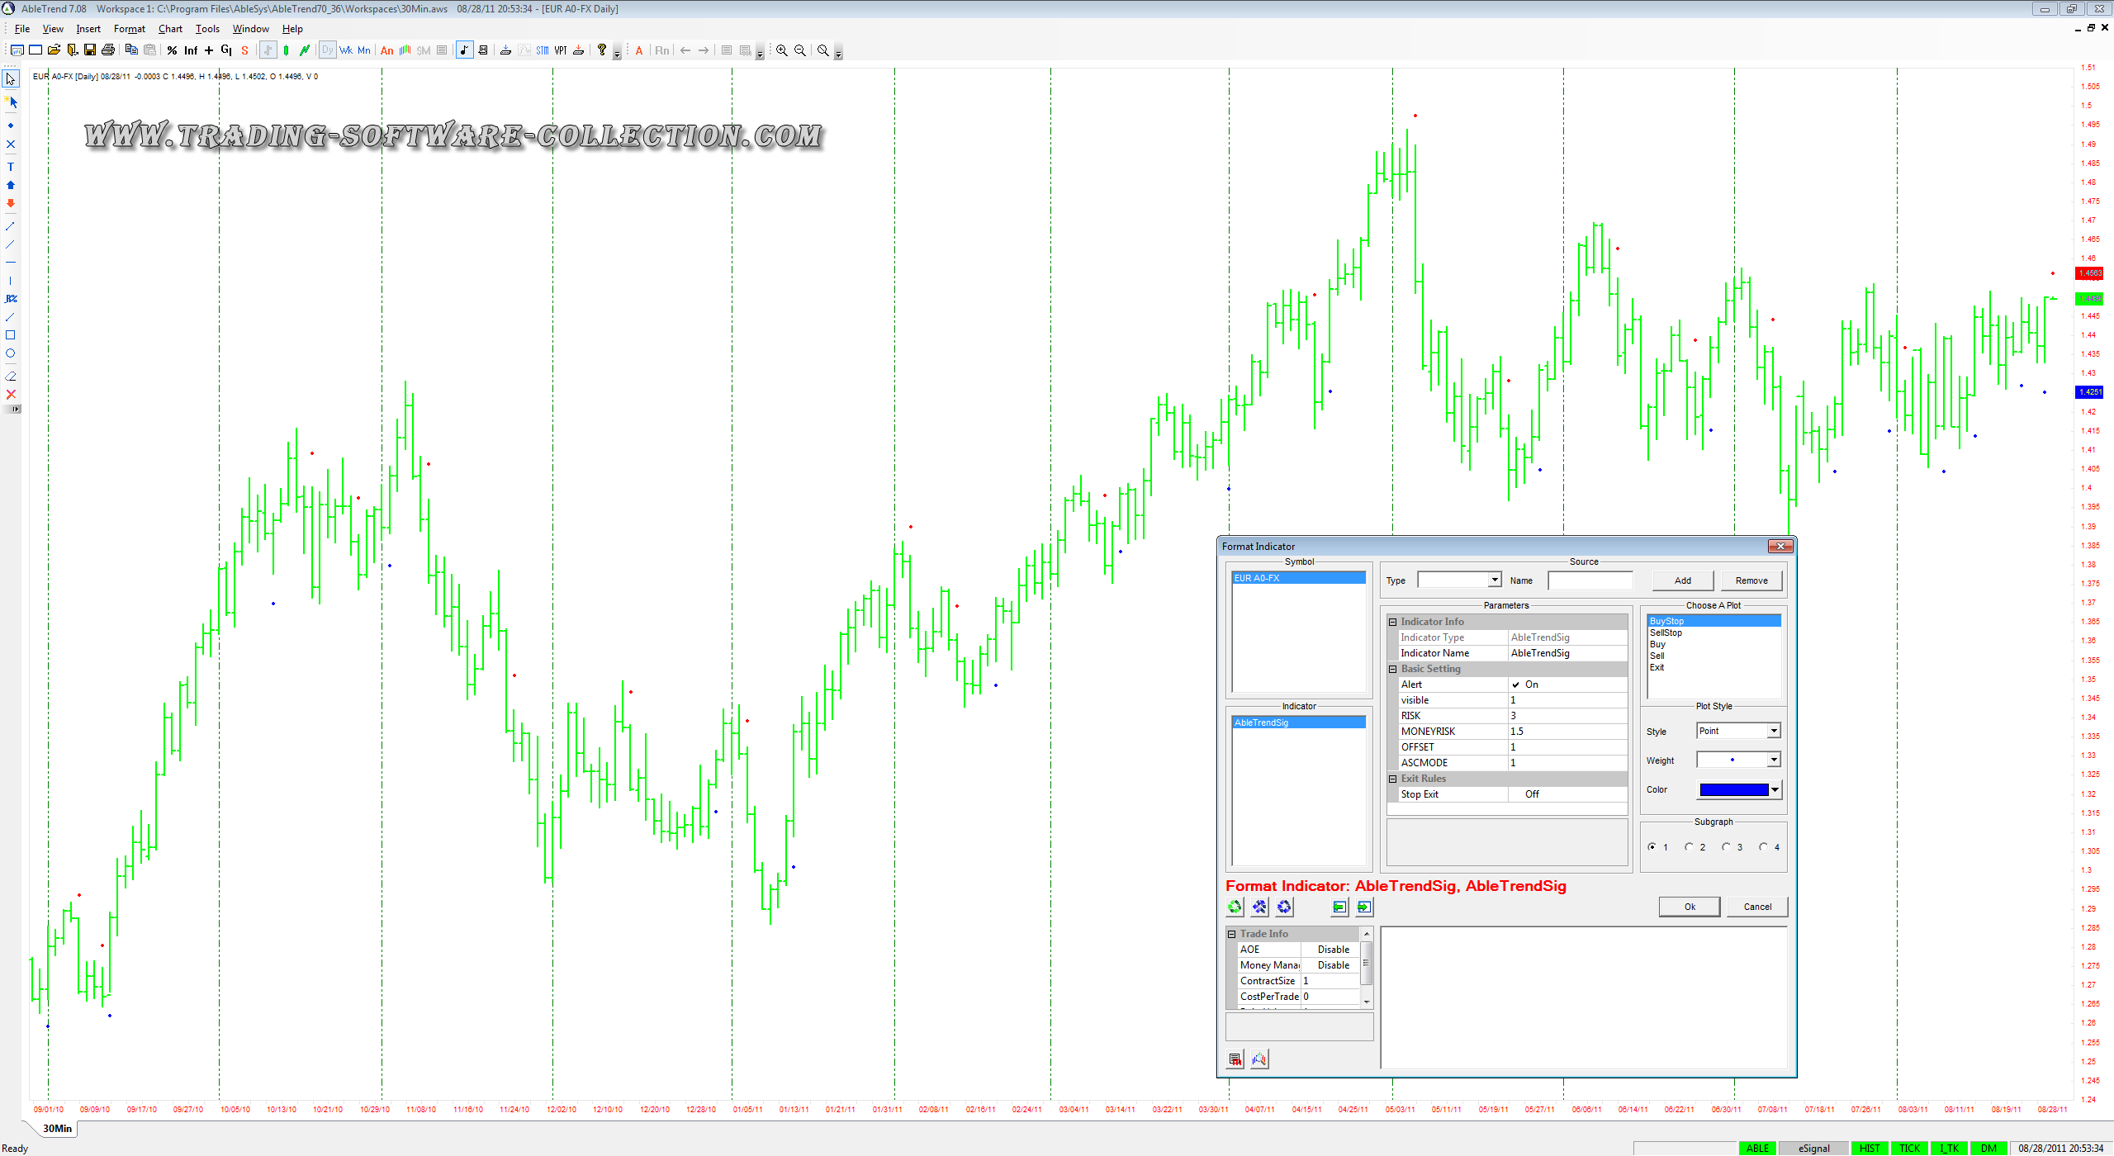
Task: Click the Ok button in dialog
Action: [1689, 907]
